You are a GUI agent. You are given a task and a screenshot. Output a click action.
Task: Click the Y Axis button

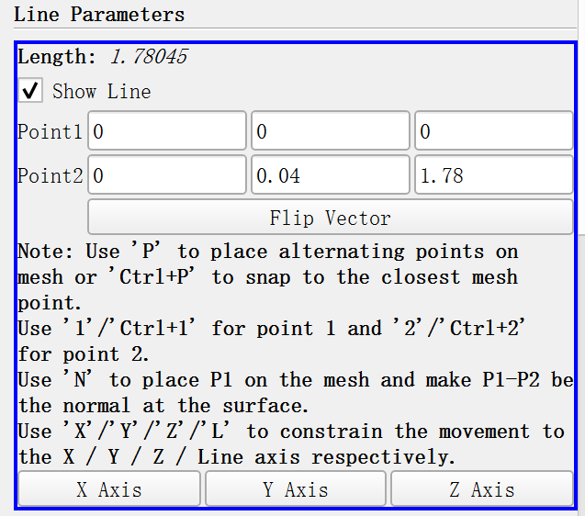click(x=296, y=489)
